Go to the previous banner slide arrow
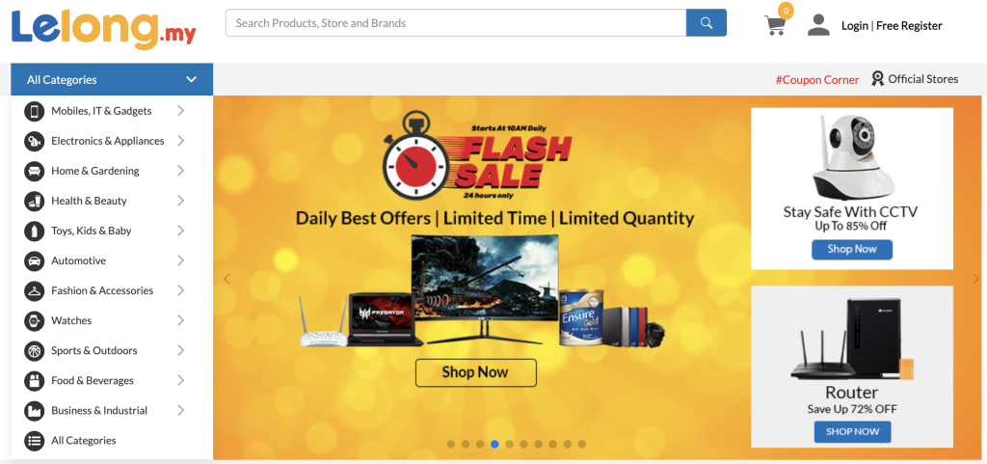This screenshot has height=464, width=987. (227, 278)
